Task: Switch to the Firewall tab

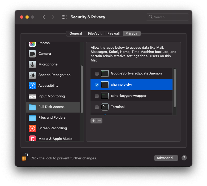Action: point(113,34)
